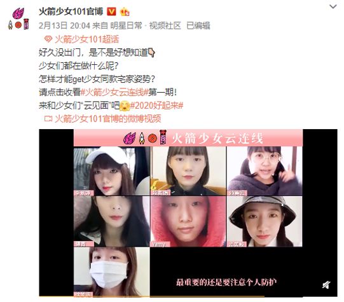Click the video camera icon beside 微博视频
The width and height of the screenshot is (344, 302).
tap(48, 119)
